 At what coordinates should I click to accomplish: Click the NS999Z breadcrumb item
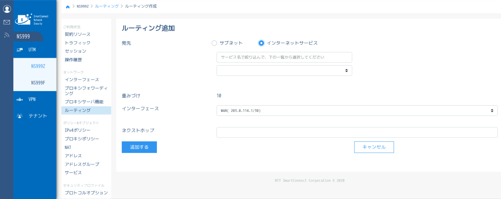coord(83,6)
